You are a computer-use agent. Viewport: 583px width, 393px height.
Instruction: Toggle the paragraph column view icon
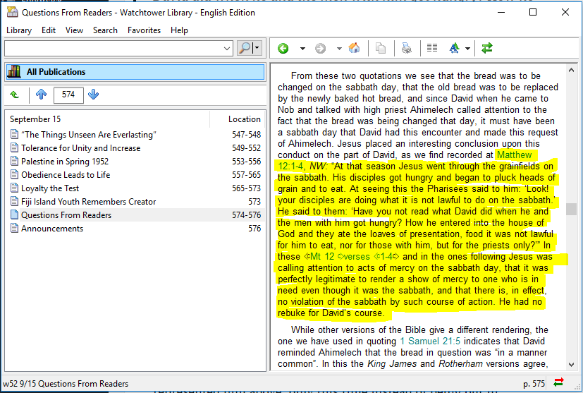coord(432,49)
